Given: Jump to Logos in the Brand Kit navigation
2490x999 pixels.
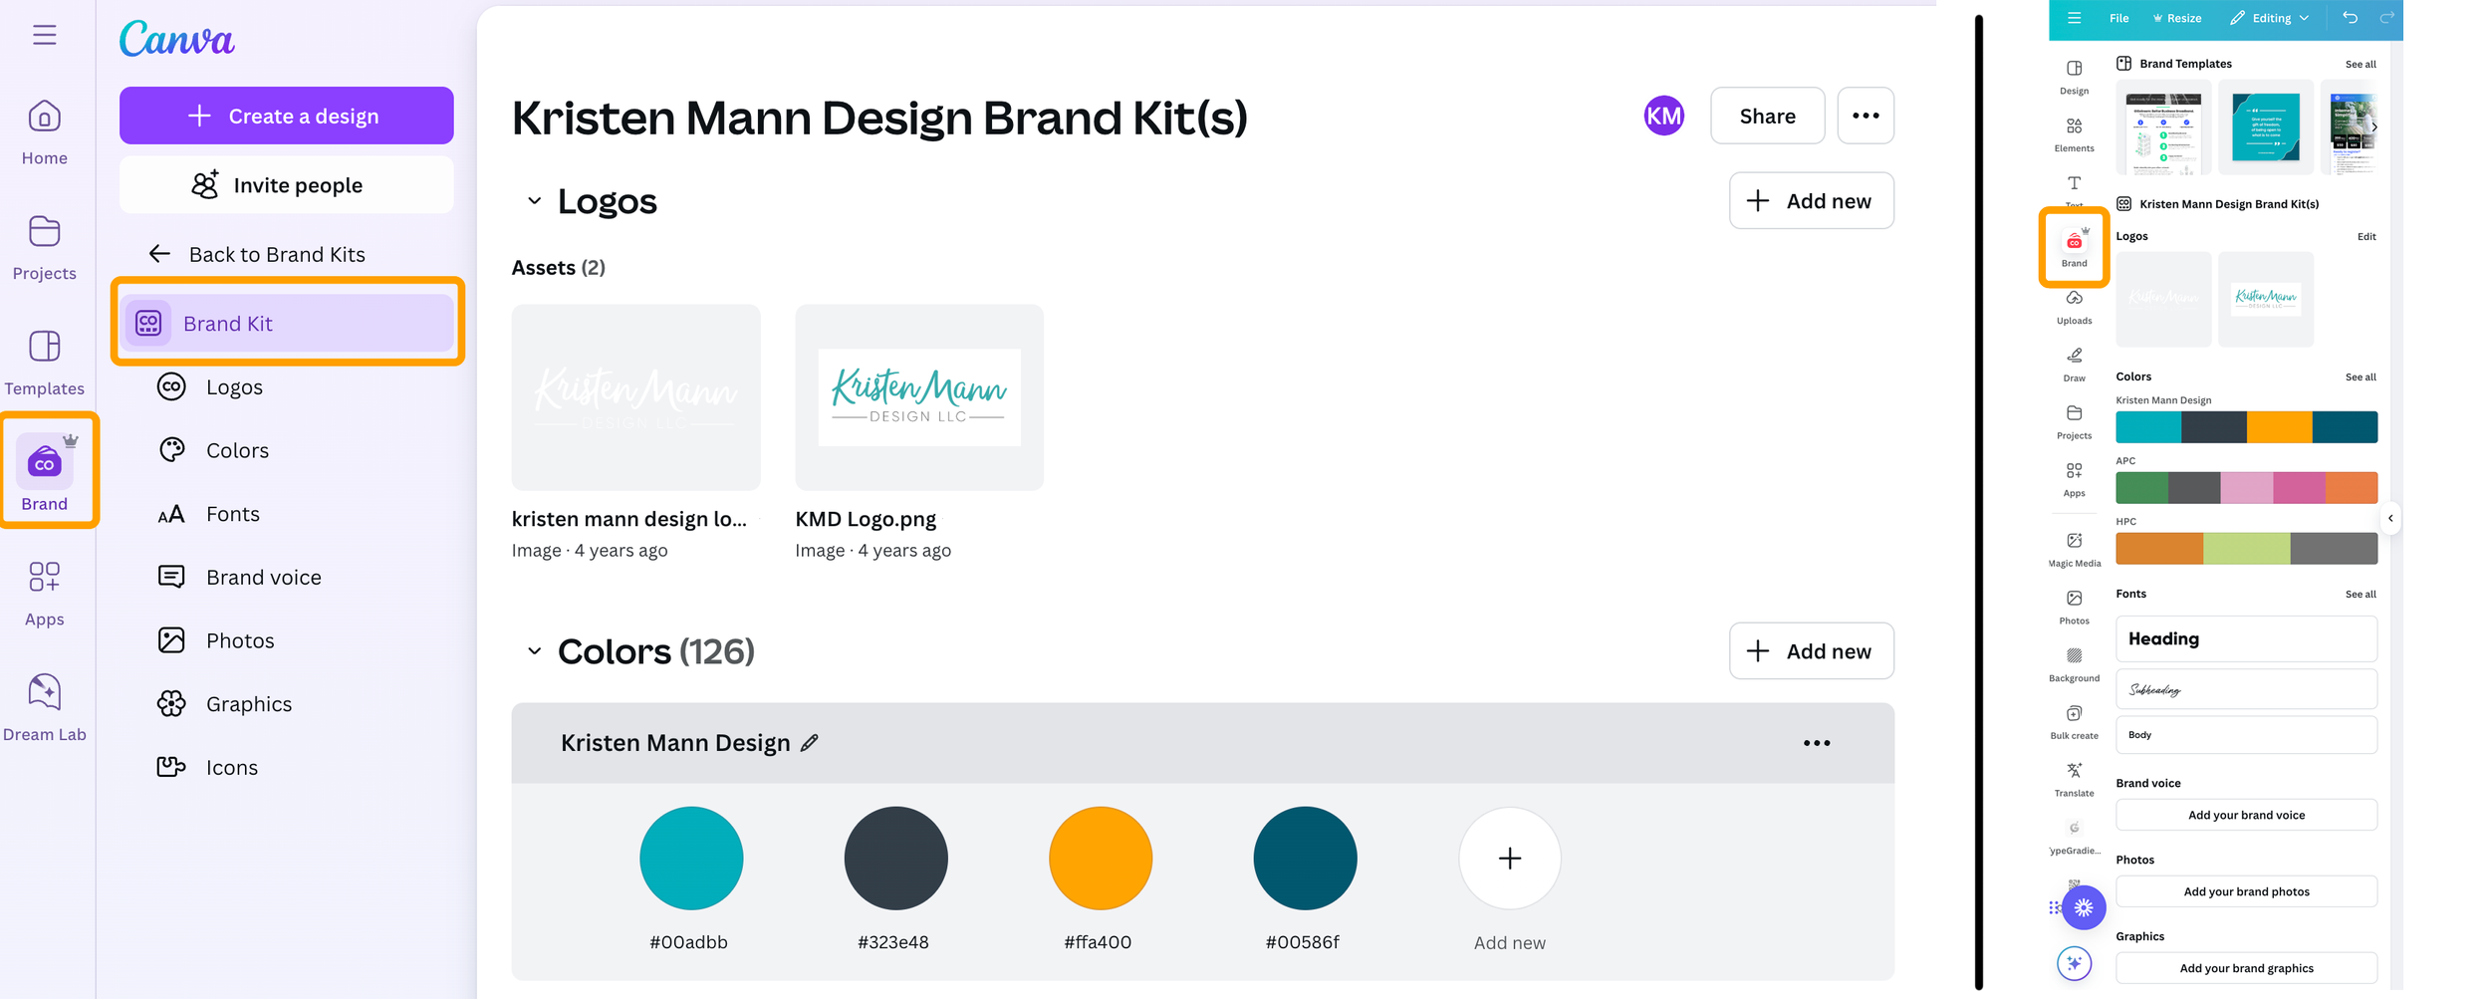Looking at the screenshot, I should (x=211, y=386).
